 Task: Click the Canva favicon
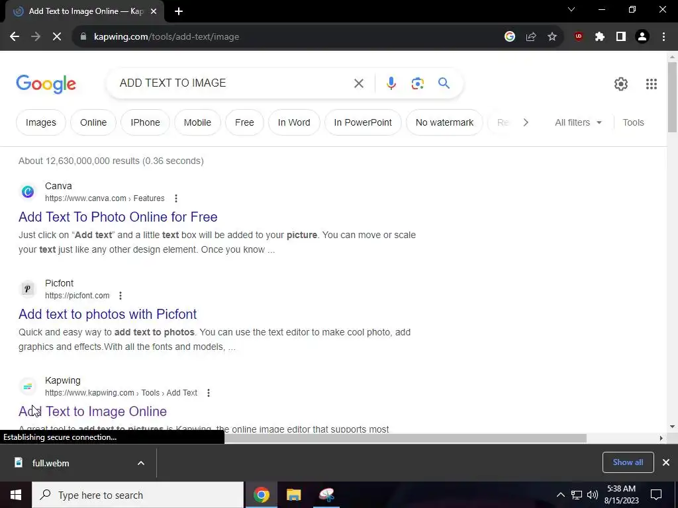28,191
